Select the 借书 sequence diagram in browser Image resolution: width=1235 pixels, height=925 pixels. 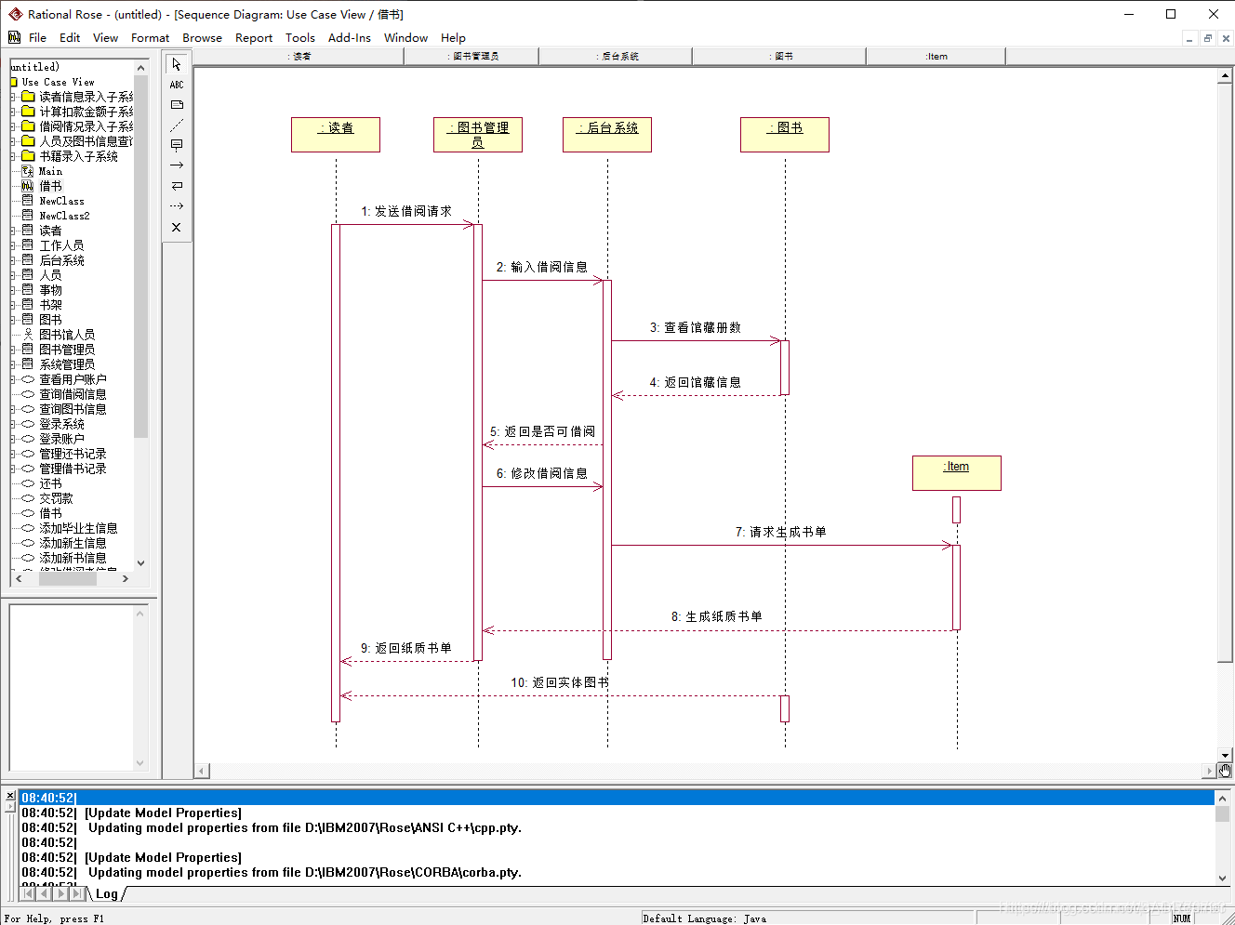pos(50,186)
